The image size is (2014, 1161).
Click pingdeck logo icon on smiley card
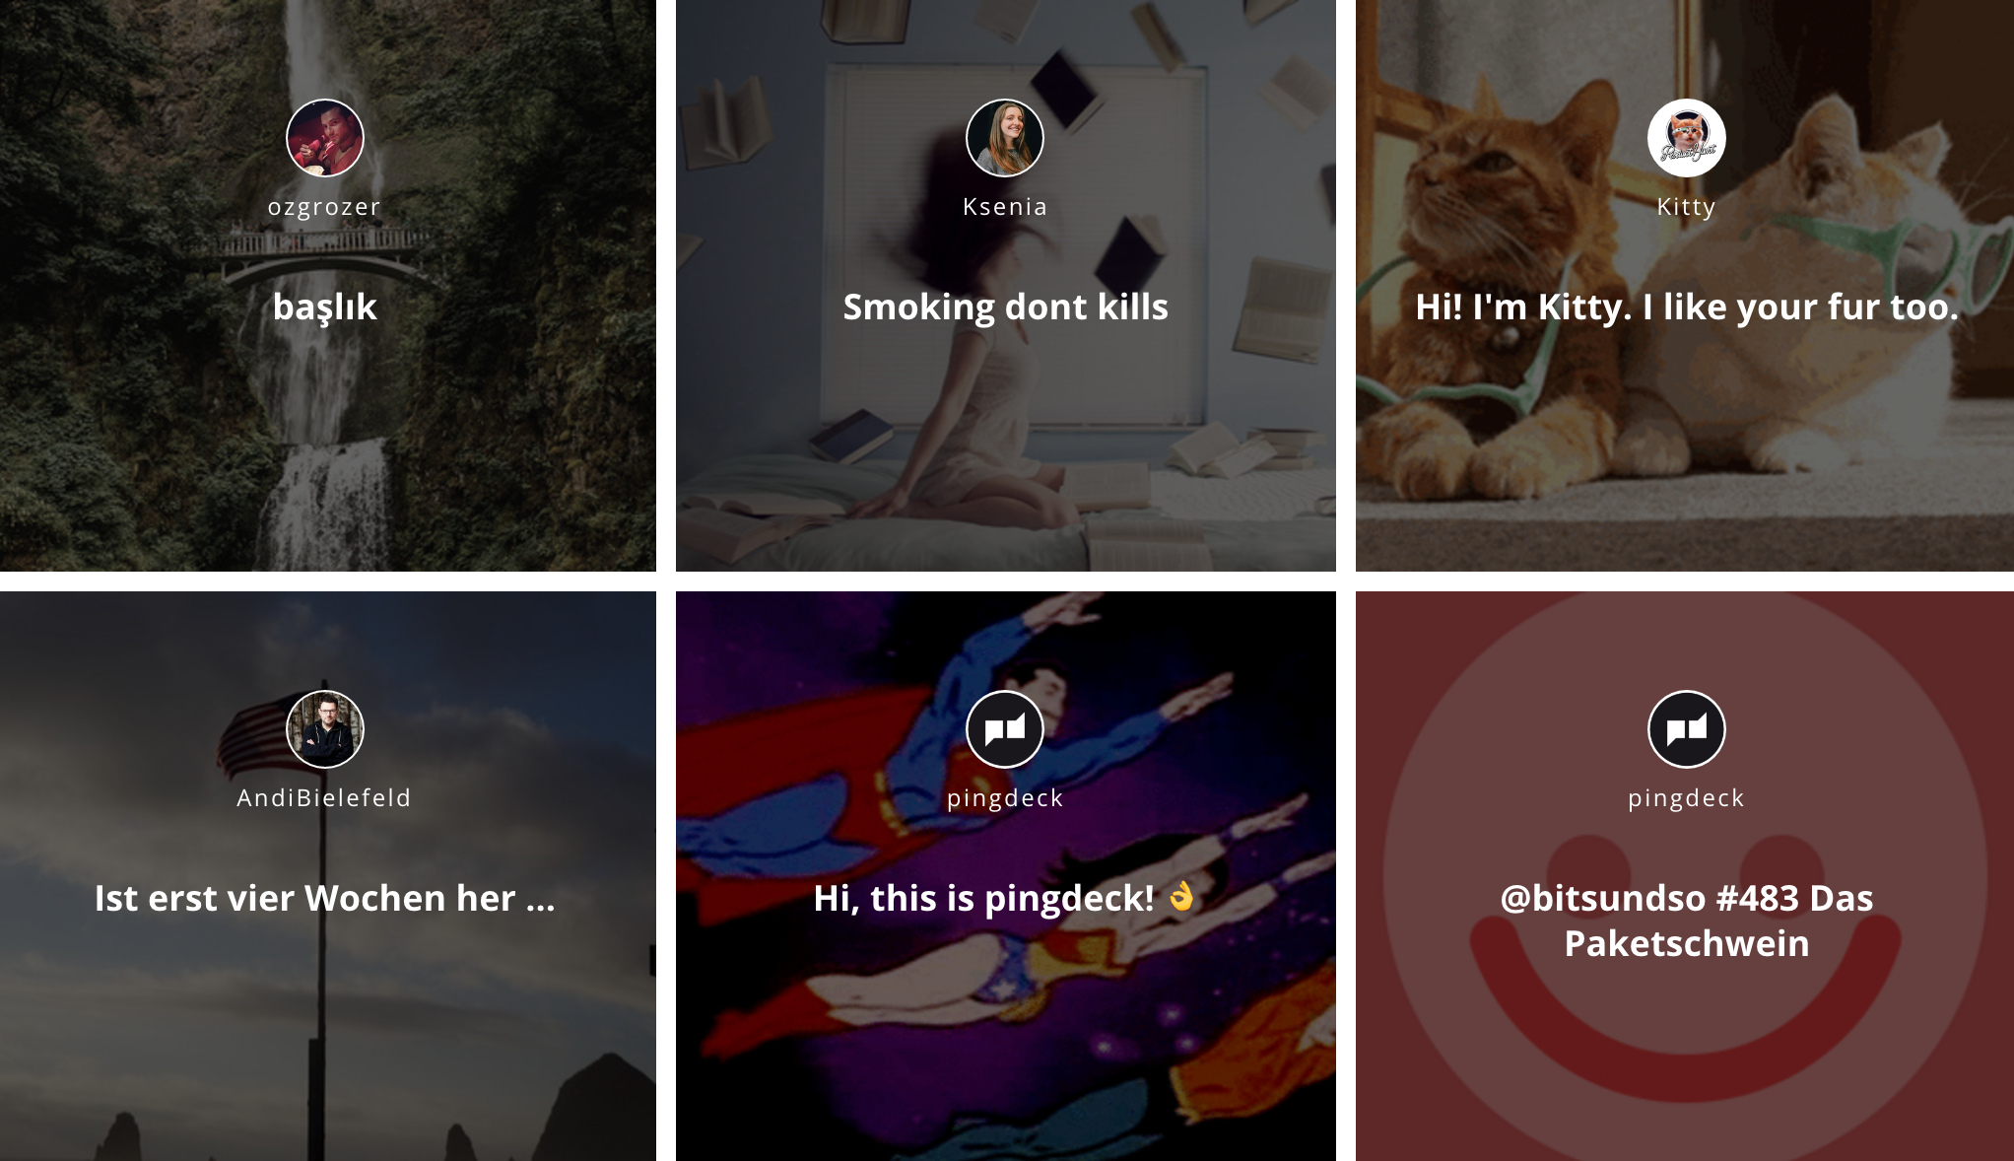[1686, 729]
